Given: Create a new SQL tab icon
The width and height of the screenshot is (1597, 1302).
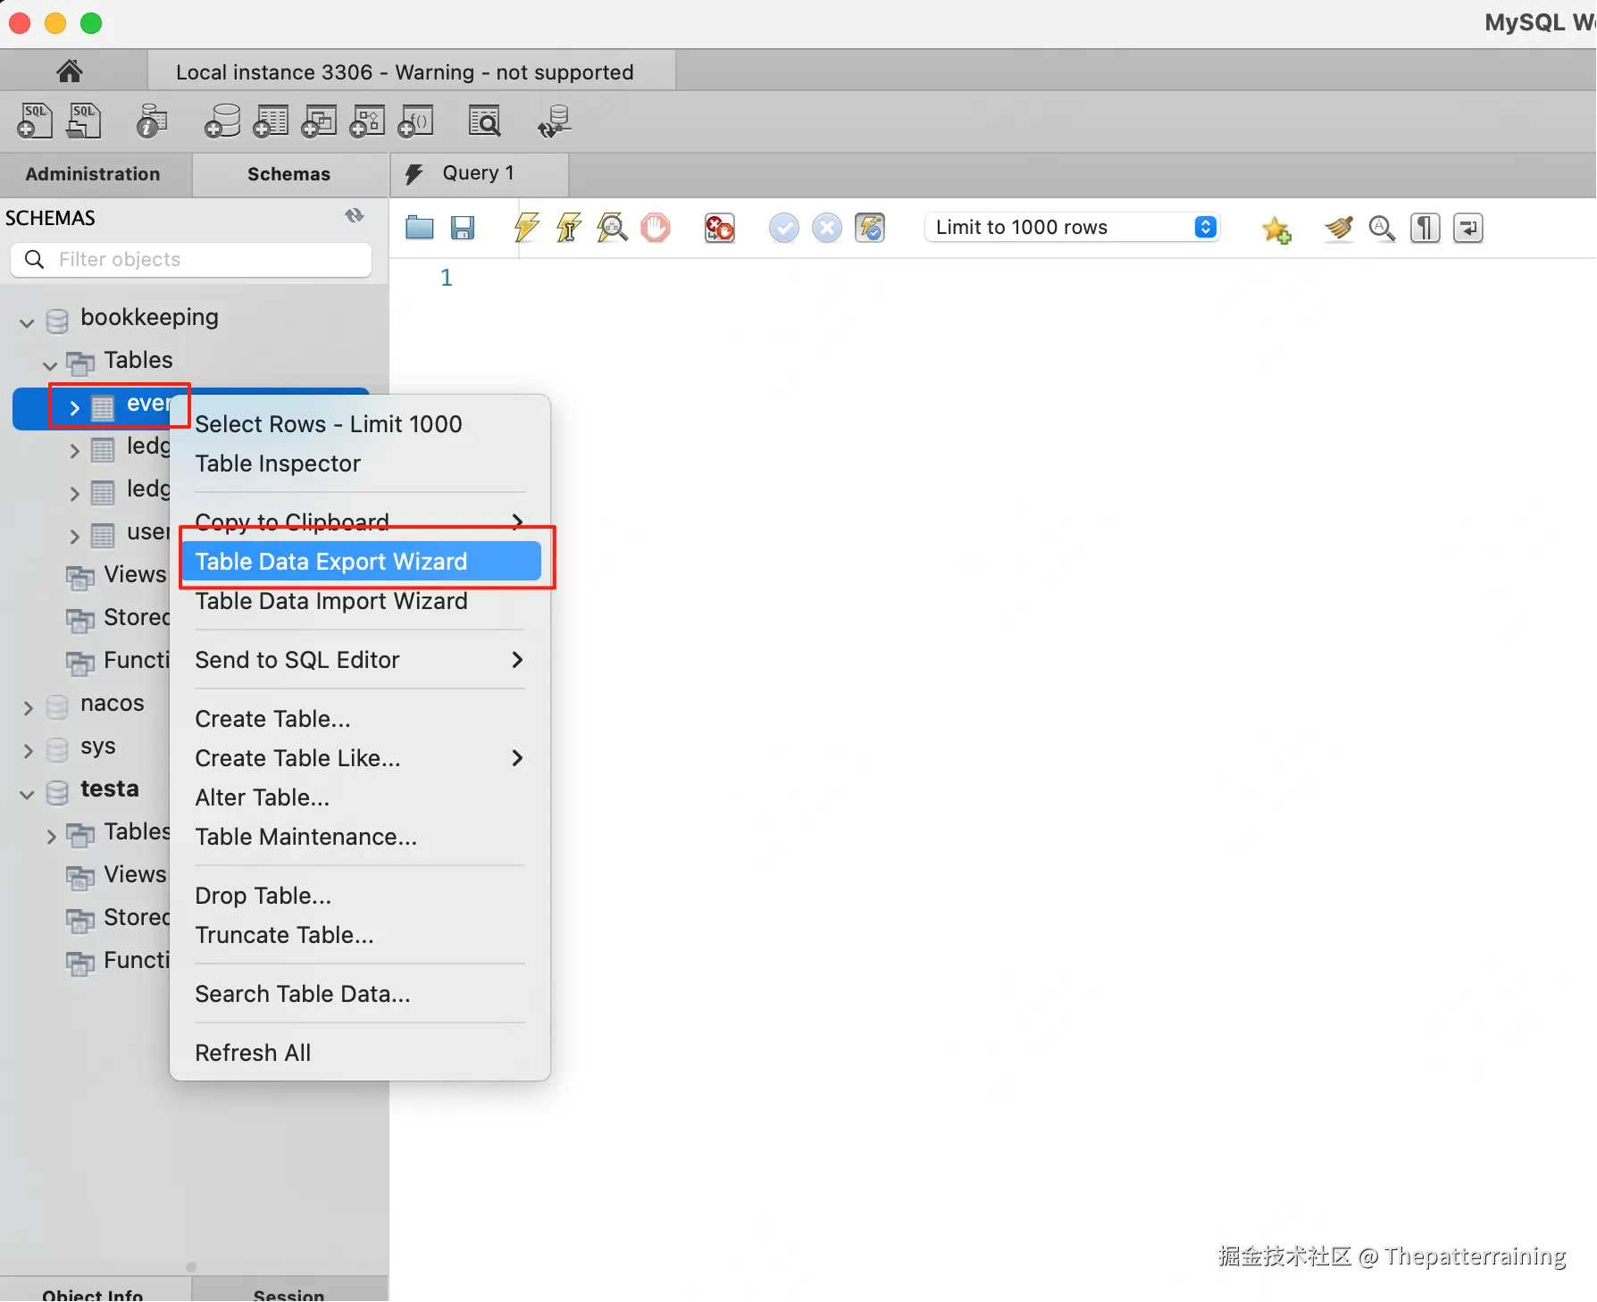Looking at the screenshot, I should click(35, 121).
